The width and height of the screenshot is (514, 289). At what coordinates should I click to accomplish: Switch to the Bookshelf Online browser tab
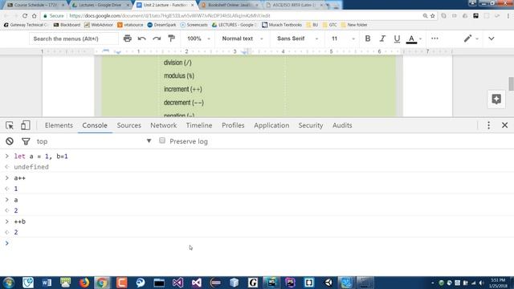tap(230, 5)
